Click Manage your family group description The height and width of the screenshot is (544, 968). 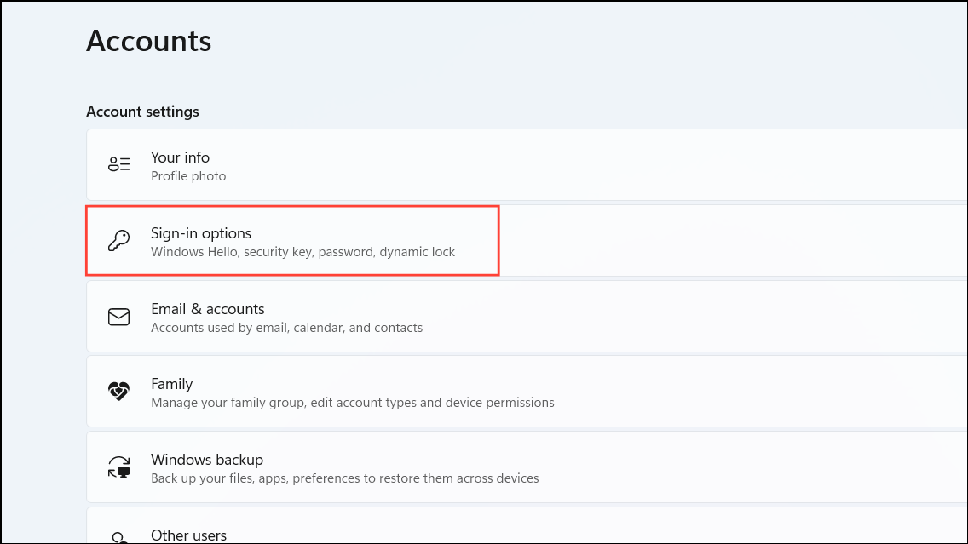pyautogui.click(x=353, y=403)
